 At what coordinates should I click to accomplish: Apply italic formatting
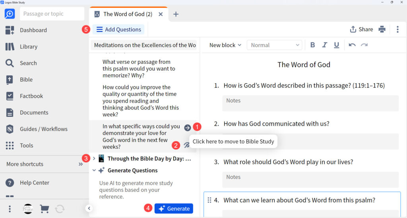pyautogui.click(x=324, y=45)
